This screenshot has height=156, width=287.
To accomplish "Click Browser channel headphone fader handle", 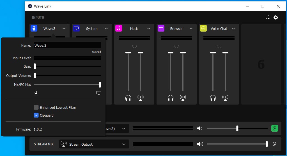I will [x=170, y=53].
